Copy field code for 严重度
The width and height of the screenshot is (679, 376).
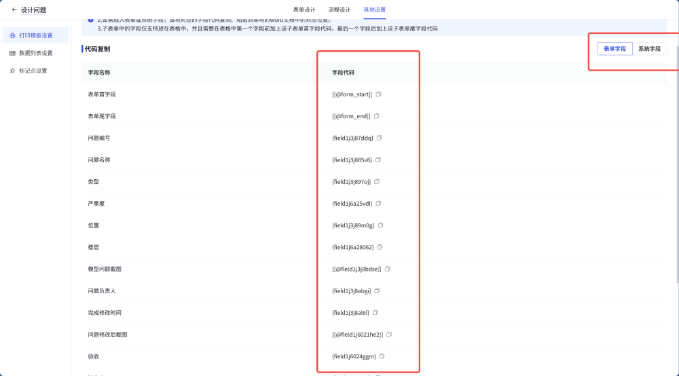pyautogui.click(x=379, y=204)
